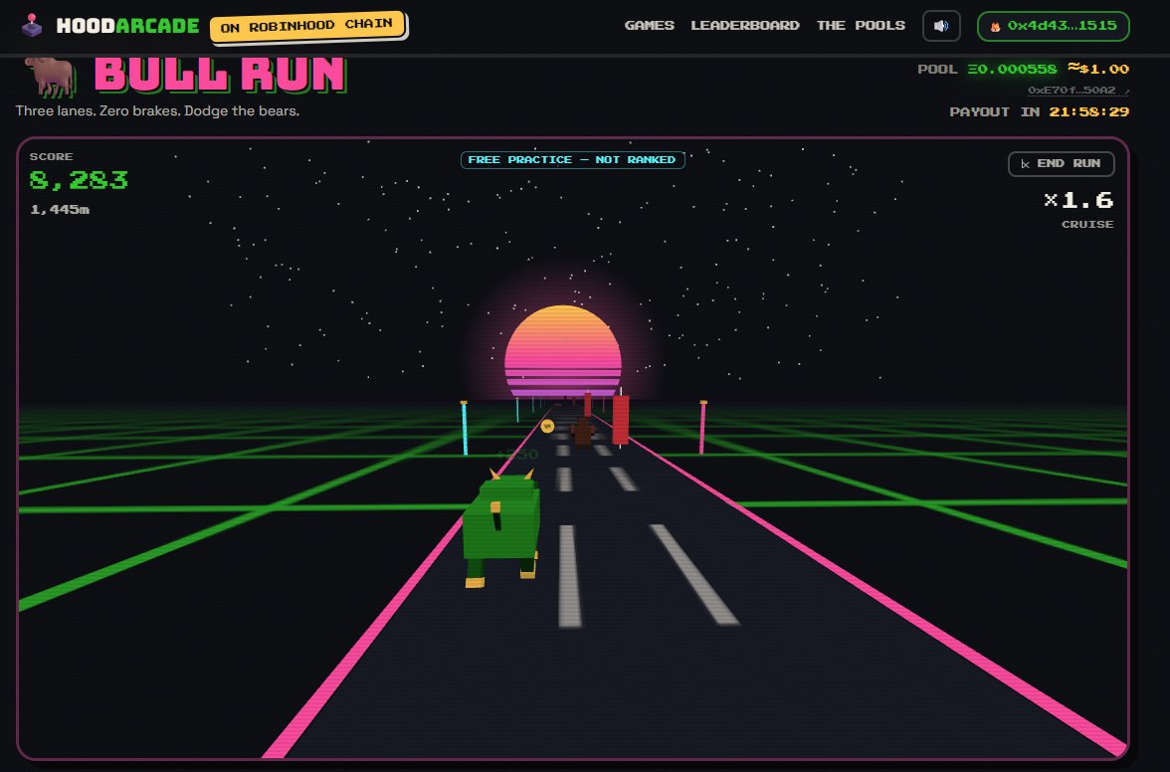
Task: Open pool contract 0xE70f...50A2 link
Action: 1077,91
